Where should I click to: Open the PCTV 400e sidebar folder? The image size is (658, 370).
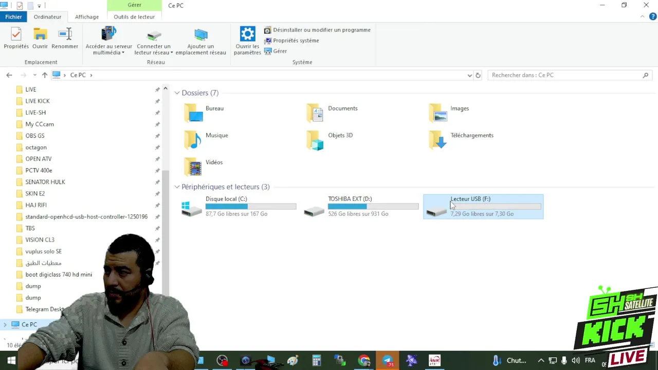click(39, 171)
